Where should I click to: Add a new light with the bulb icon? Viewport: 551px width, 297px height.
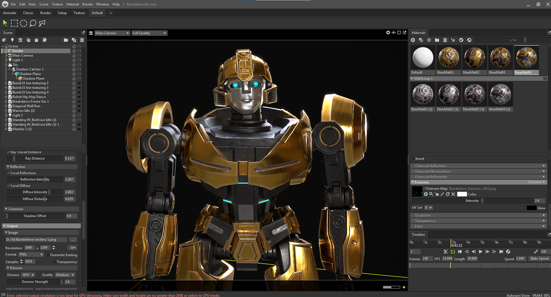[x=12, y=40]
